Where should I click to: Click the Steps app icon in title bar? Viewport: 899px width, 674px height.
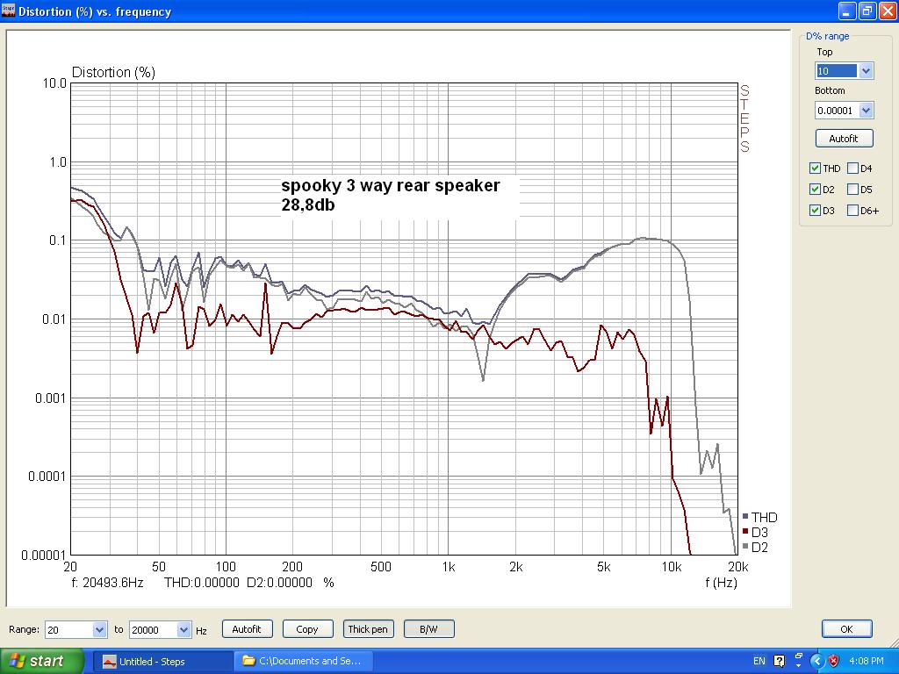pos(8,11)
